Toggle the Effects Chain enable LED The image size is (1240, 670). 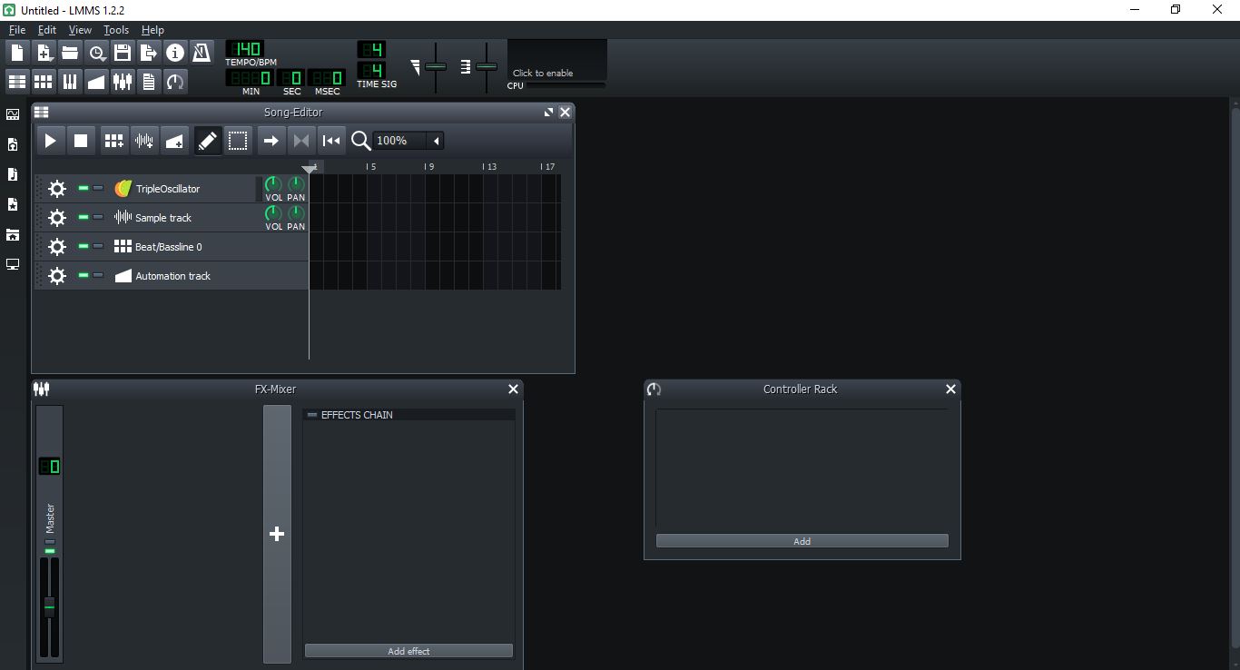click(312, 415)
